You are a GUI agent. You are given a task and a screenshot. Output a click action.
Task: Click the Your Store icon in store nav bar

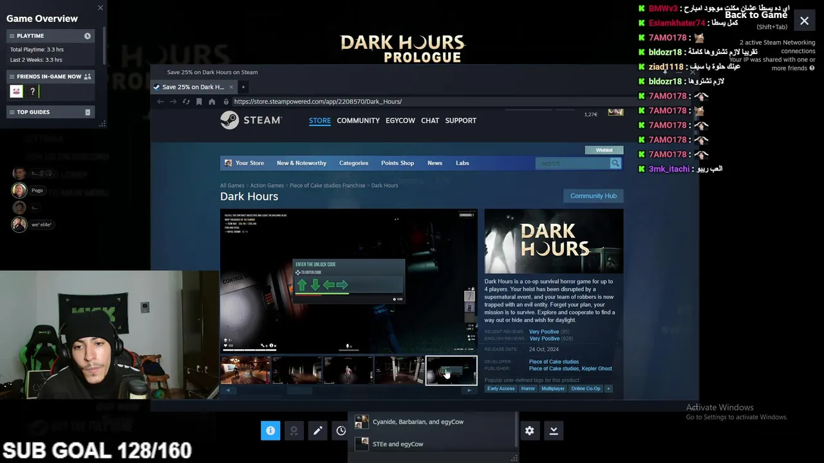click(228, 163)
